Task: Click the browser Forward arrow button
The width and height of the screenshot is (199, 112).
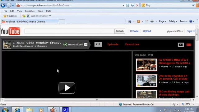Action: tap(9, 5)
